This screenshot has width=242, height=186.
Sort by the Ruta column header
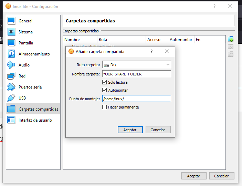pyautogui.click(x=122, y=40)
